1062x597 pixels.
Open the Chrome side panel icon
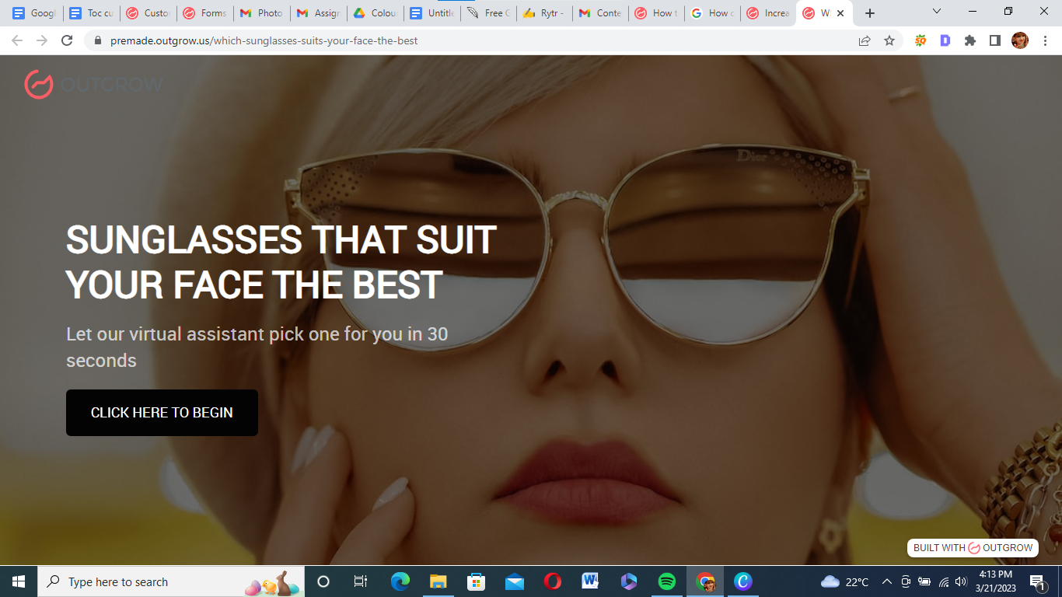(x=994, y=40)
